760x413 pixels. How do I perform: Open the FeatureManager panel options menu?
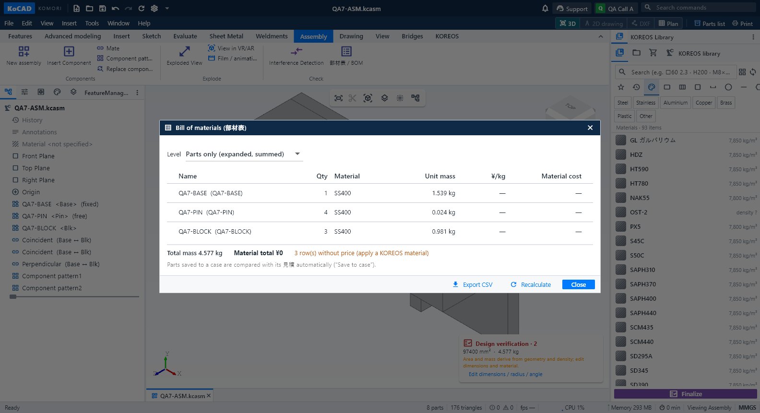coord(137,93)
